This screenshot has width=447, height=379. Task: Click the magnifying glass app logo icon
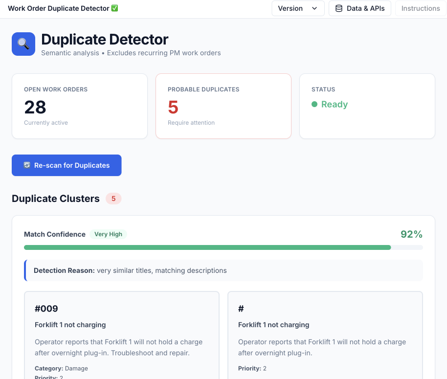[x=23, y=44]
